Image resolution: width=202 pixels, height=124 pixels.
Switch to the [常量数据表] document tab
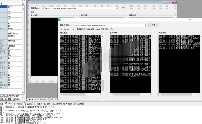[x=42, y=100]
